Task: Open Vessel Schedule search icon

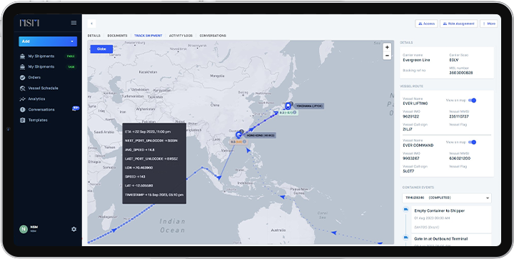Action: 22,88
